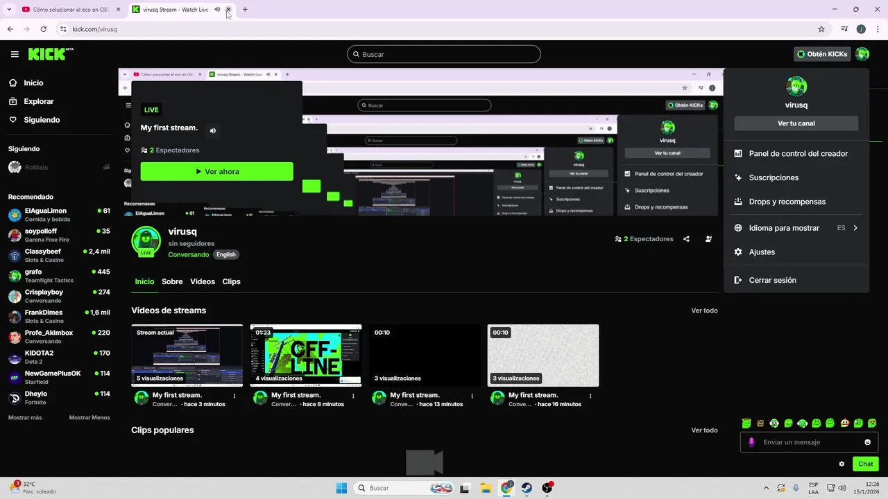
Task: Expand the Idioma para mostrar submenu
Action: coord(796,228)
